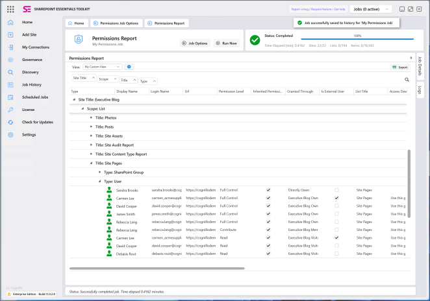Click the search magnifier icon in the report
This screenshot has height=301, width=430.
tap(407, 80)
